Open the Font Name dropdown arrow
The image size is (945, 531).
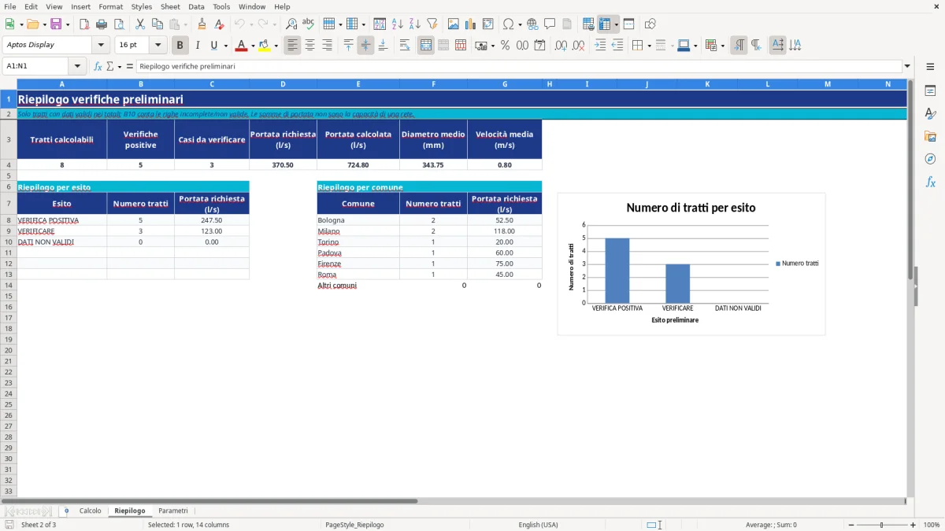(101, 46)
